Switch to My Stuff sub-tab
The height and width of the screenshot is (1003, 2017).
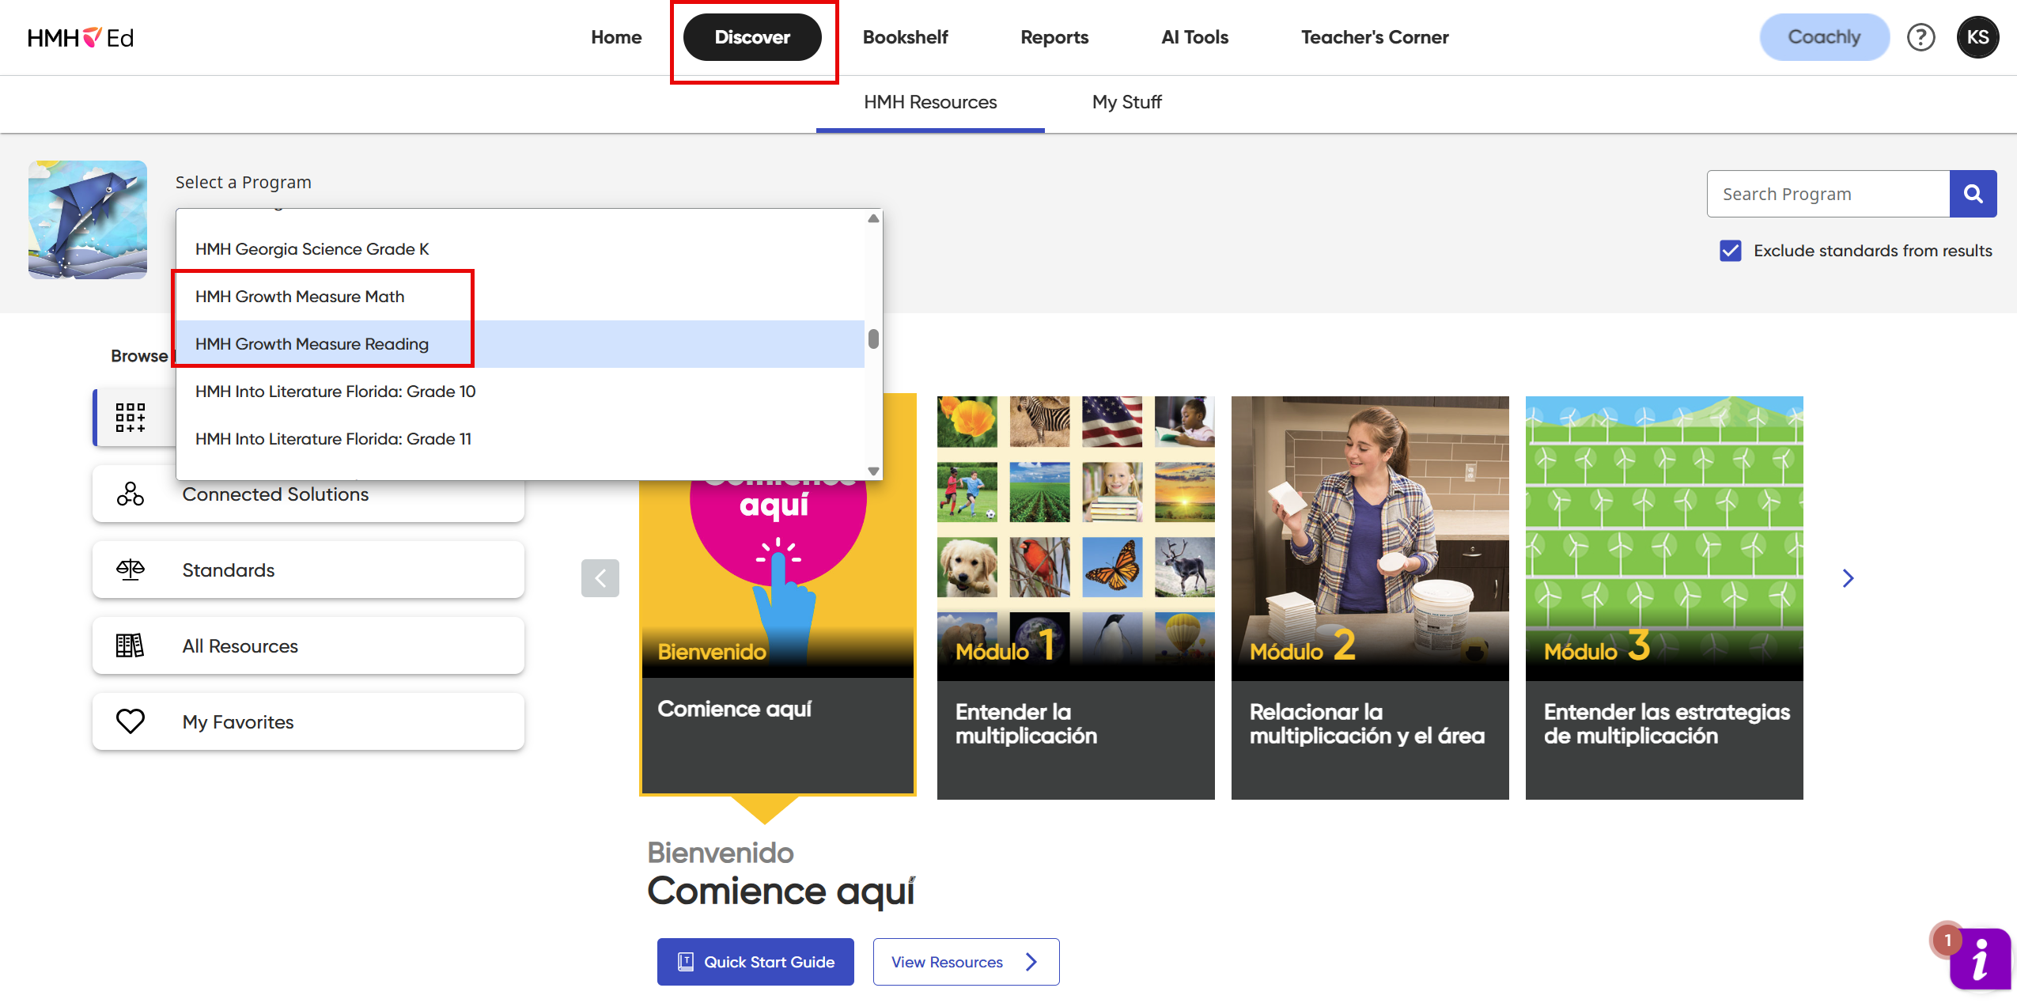[1126, 103]
